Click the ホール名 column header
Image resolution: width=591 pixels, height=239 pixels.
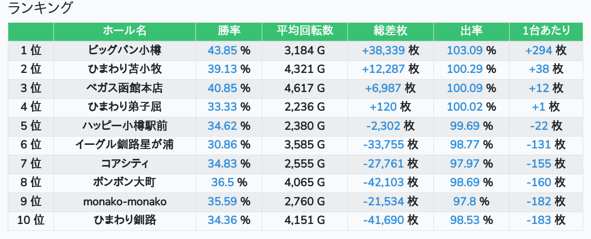(x=124, y=31)
